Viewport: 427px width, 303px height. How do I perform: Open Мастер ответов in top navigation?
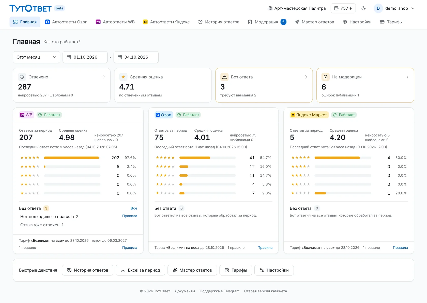tap(314, 22)
